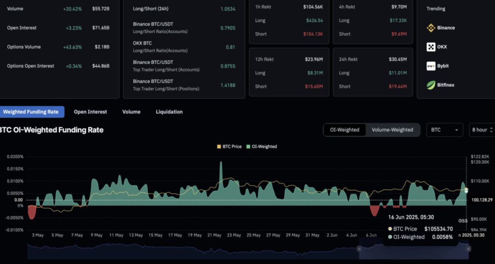495x264 pixels.
Task: Expand the 8 hour interval selector
Action: tap(481, 130)
